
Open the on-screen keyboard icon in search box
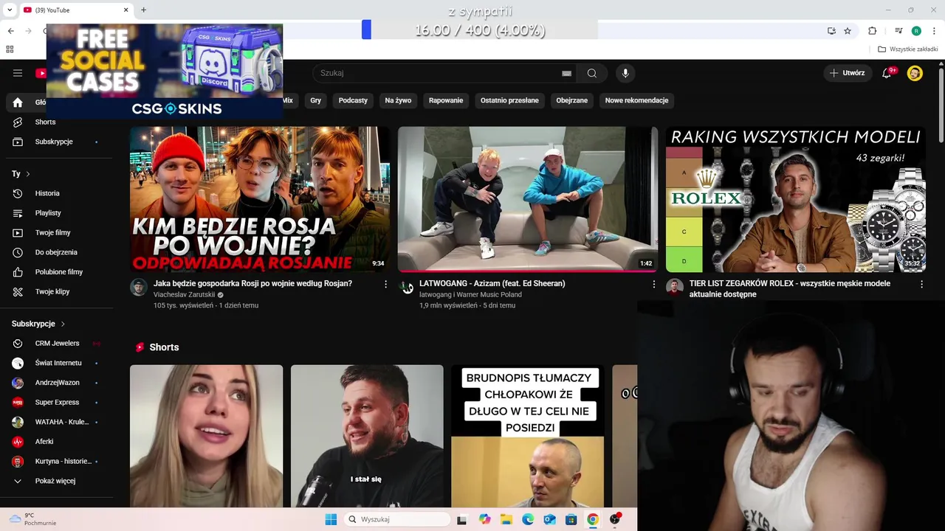[x=566, y=74]
